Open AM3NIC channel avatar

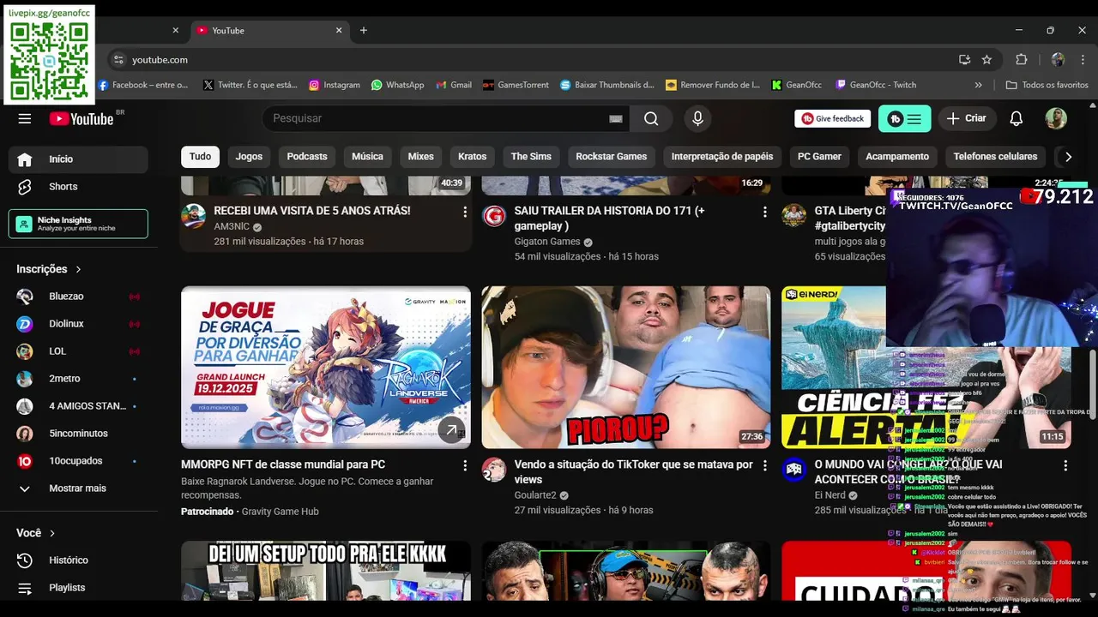coord(193,216)
